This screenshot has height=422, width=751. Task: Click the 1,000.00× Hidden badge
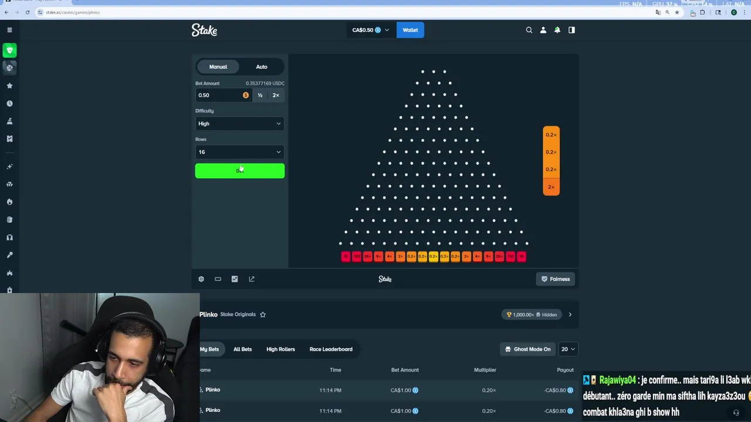pyautogui.click(x=532, y=315)
